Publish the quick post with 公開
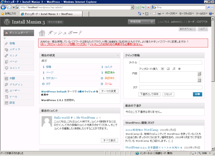This screenshot has width=215, height=156. click(x=198, y=94)
